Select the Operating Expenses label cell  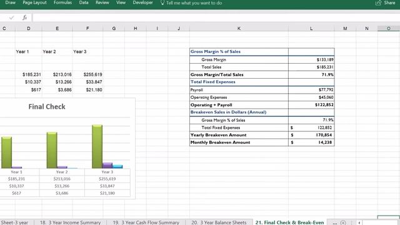(239, 97)
